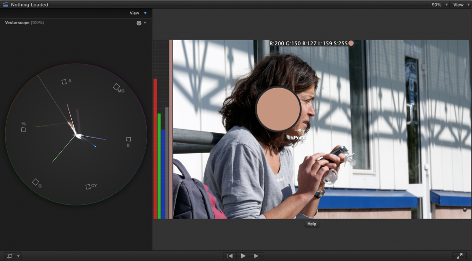Click the Point sampler handle on the face
The image size is (472, 261).
click(300, 131)
